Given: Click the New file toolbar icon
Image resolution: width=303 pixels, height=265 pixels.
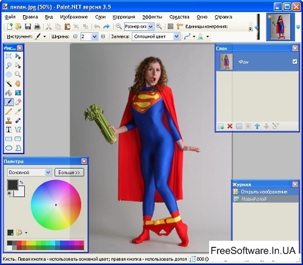Looking at the screenshot, I should 10,27.
